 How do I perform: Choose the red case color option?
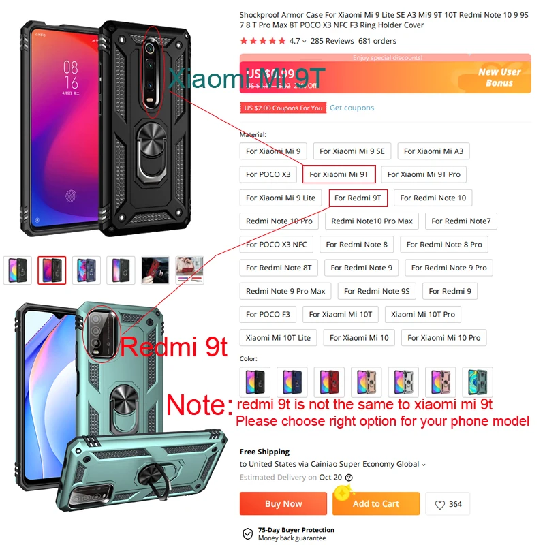[329, 381]
